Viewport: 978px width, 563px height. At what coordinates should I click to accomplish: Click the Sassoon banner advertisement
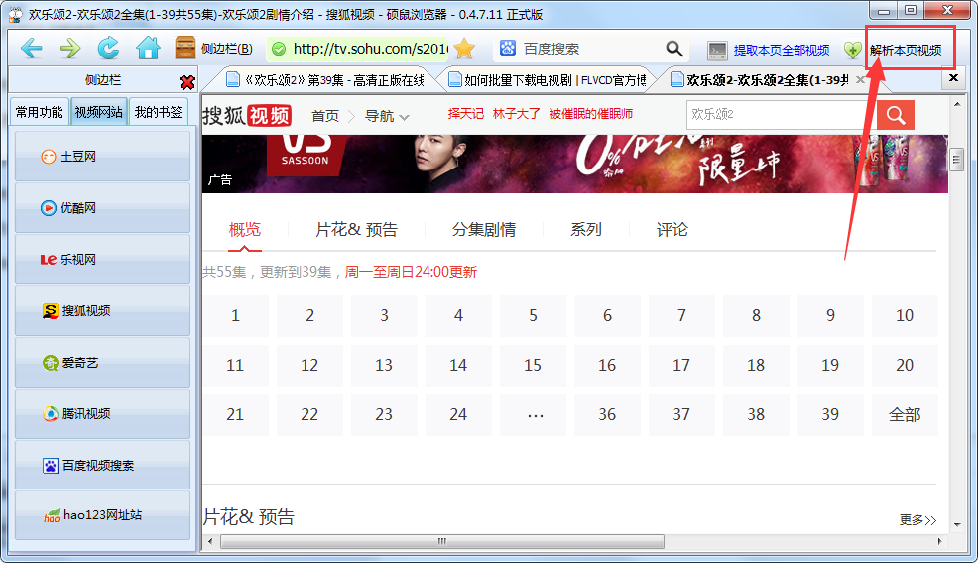(x=574, y=164)
